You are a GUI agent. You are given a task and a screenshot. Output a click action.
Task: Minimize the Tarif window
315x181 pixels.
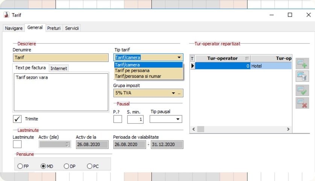point(272,15)
